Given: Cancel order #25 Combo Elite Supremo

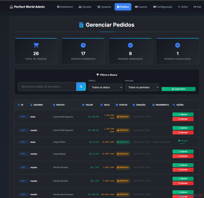Looking at the screenshot, I should (183, 133).
